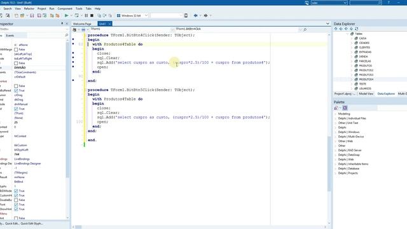Open the Component menu
The image size is (407, 229).
click(x=65, y=8)
